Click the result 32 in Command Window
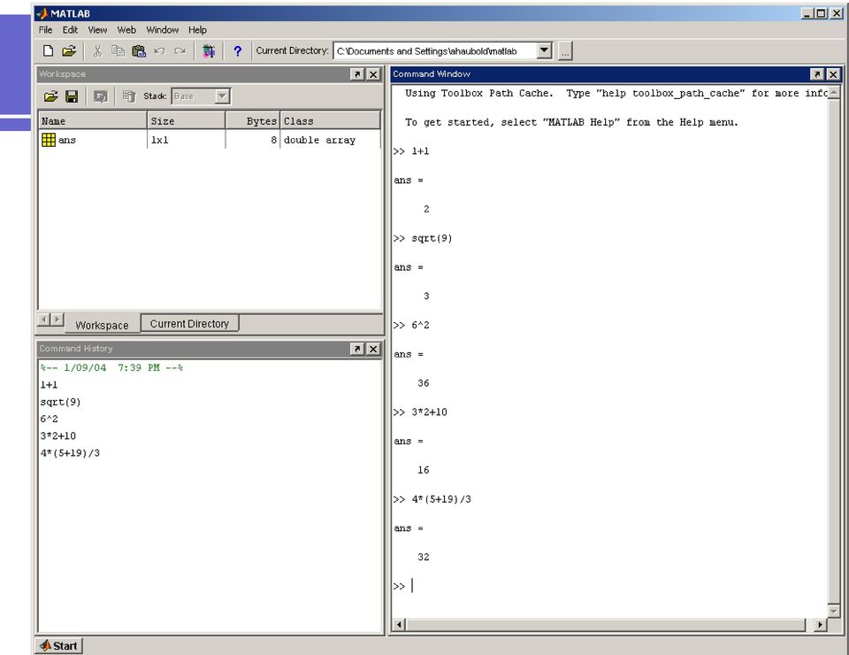 tap(424, 557)
